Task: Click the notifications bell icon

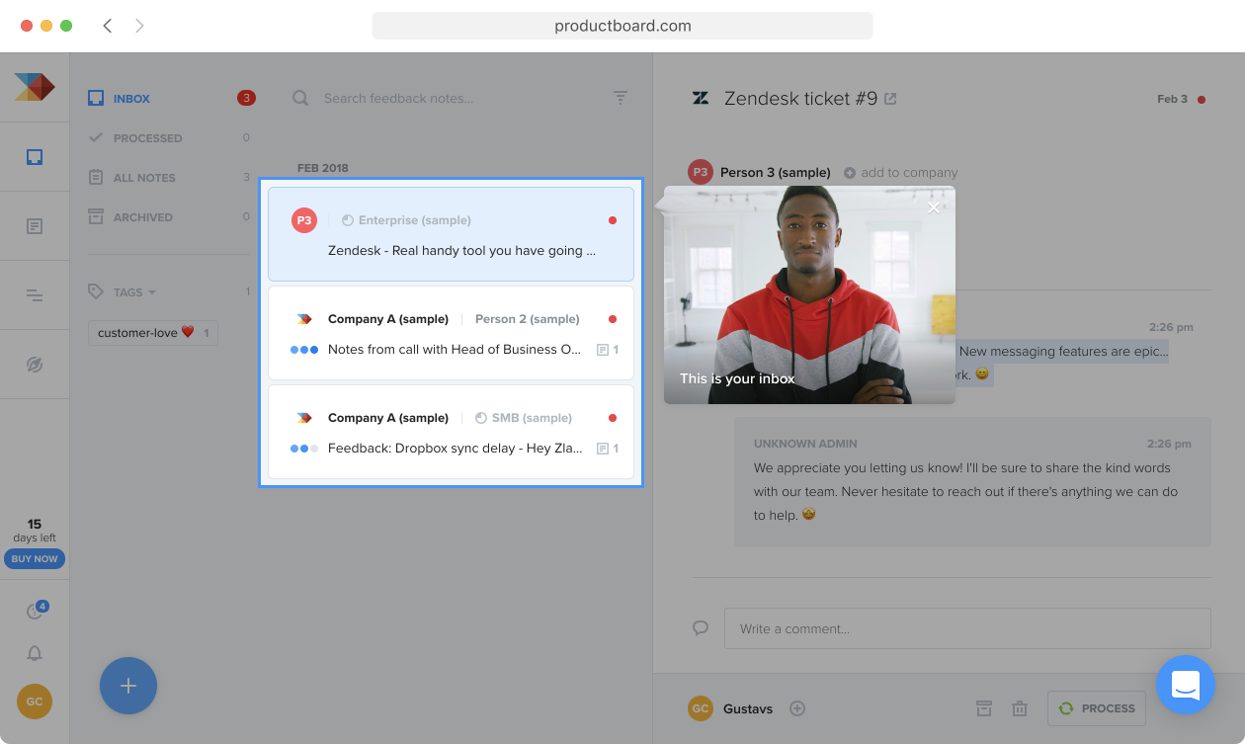Action: (x=35, y=653)
